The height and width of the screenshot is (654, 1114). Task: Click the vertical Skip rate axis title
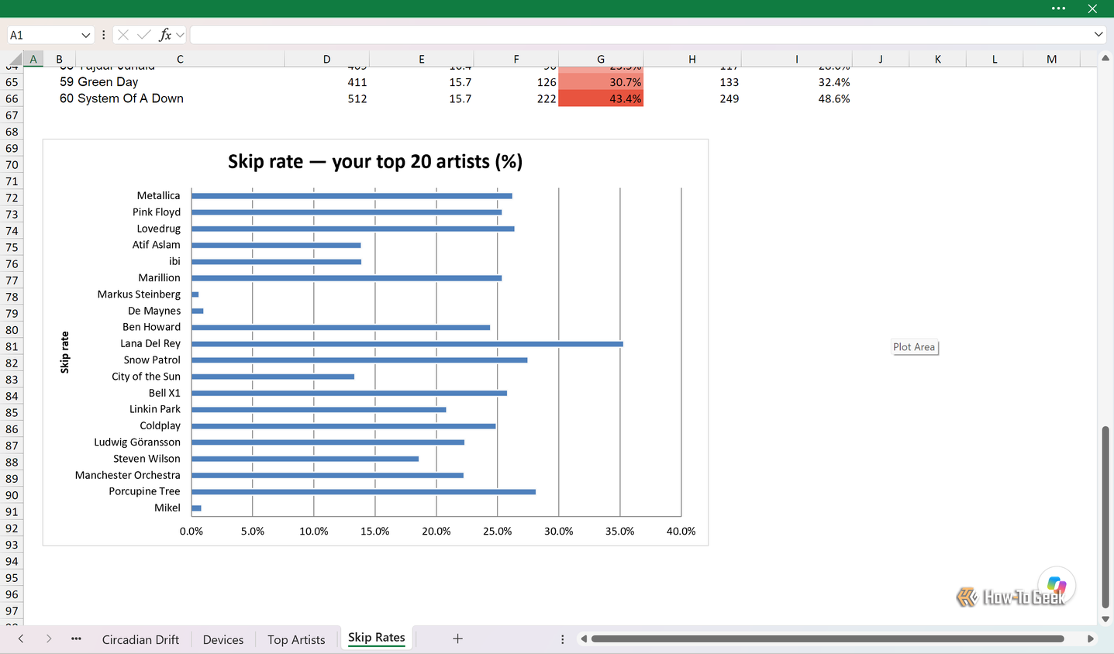click(64, 353)
